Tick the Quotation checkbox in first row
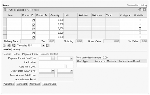Viewport: 150px width, 95px height. [x=140, y=20]
